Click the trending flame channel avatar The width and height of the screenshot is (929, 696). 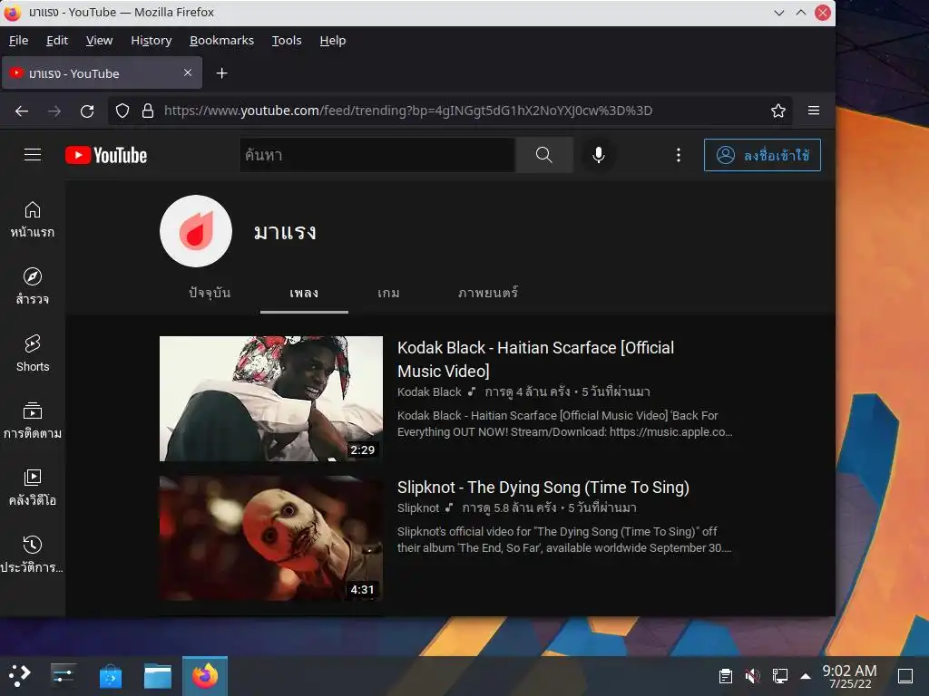196,231
